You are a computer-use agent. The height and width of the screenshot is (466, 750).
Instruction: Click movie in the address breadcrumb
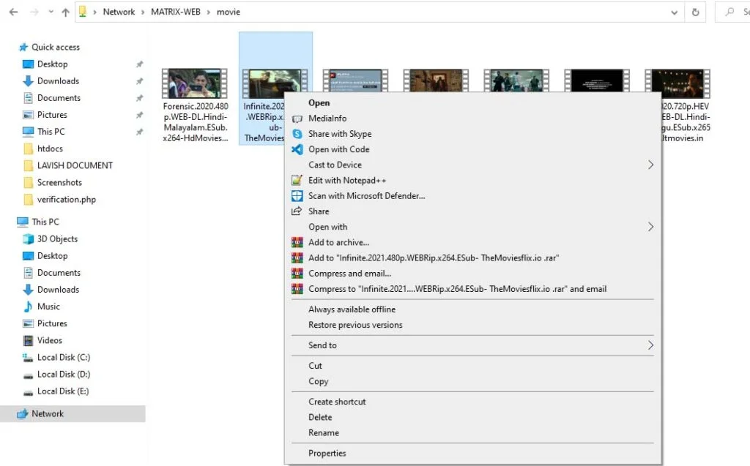[x=229, y=12]
